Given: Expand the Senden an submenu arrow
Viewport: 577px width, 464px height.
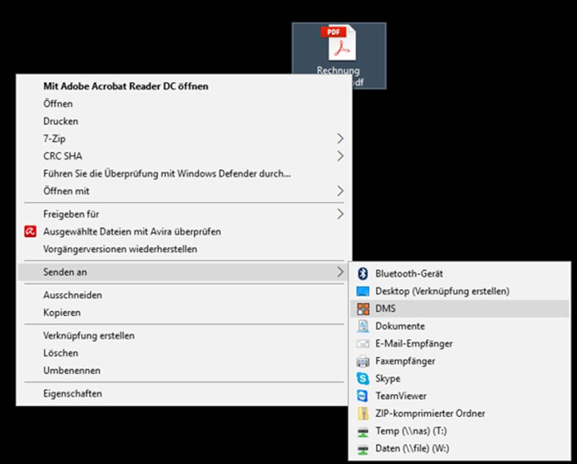Looking at the screenshot, I should point(340,272).
